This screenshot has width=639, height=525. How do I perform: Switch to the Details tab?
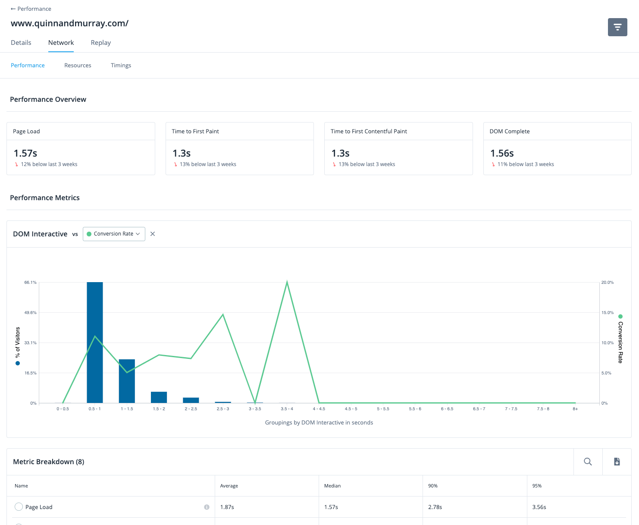(x=21, y=43)
